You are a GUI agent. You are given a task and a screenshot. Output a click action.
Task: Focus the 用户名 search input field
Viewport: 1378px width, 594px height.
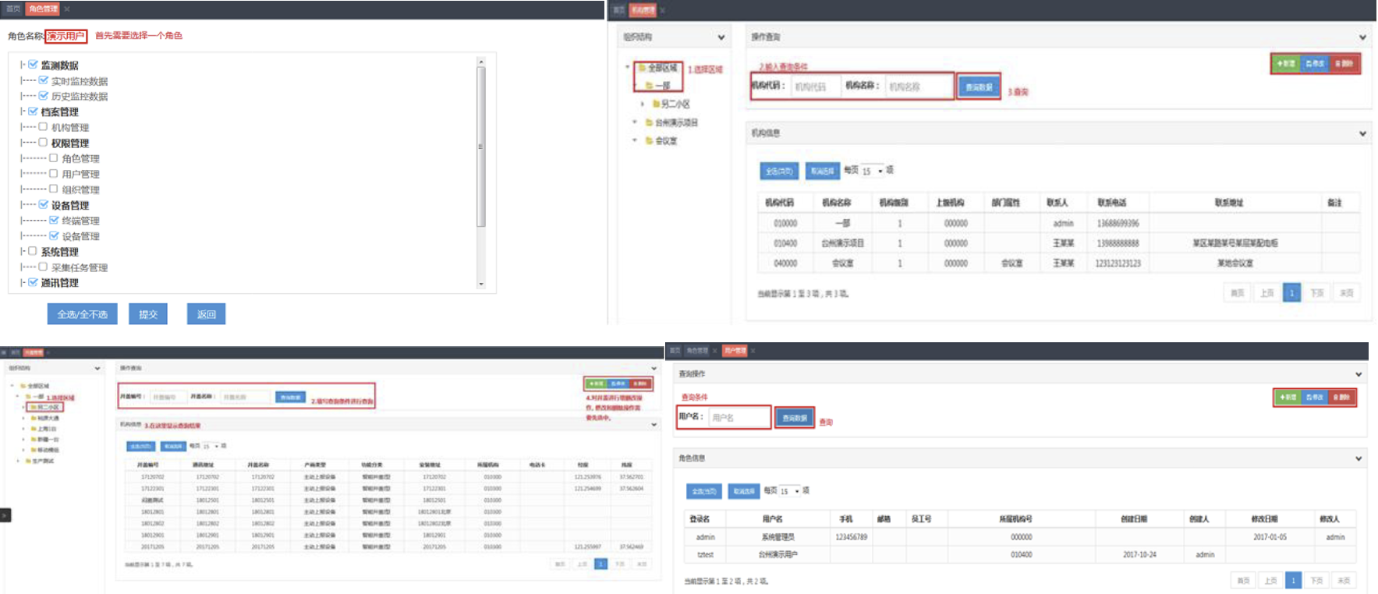pos(738,418)
